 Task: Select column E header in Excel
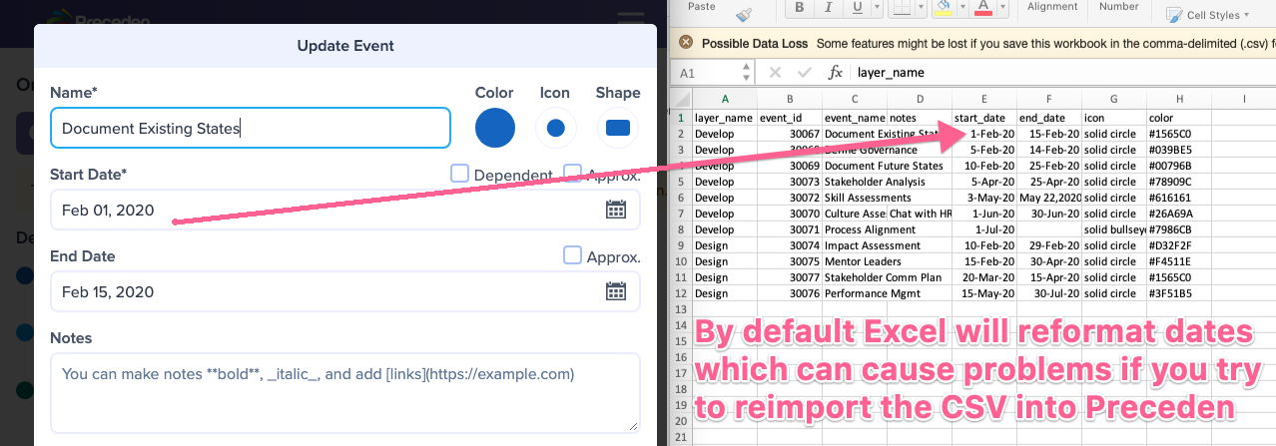984,99
